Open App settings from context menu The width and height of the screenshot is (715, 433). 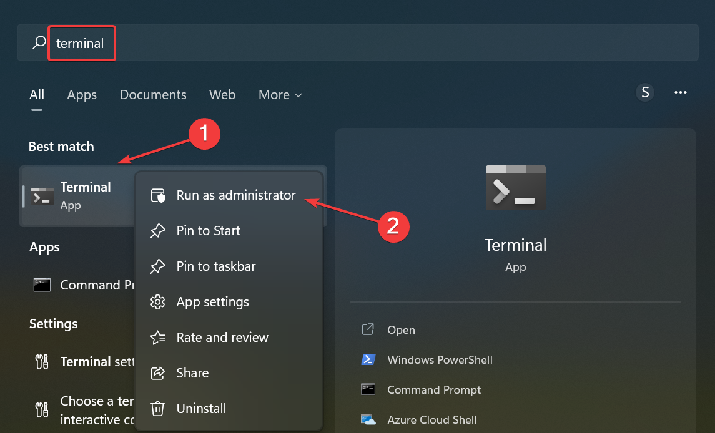point(229,302)
